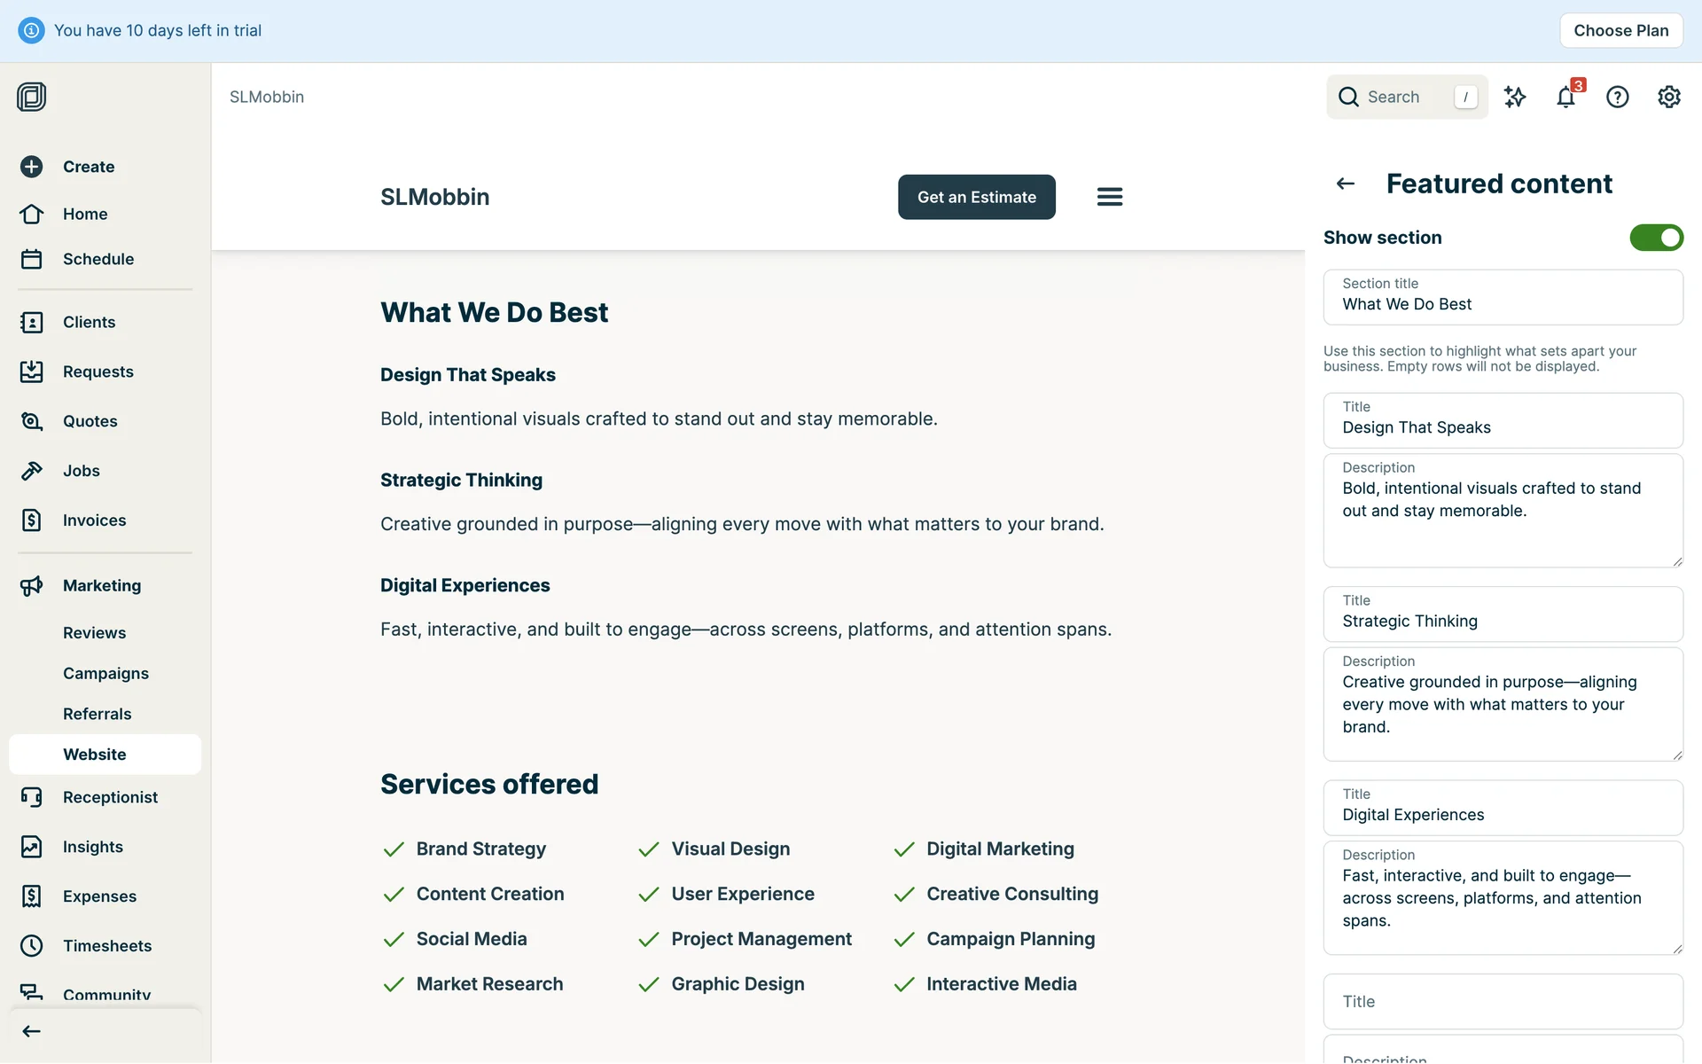Click back arrow beside Featured content
Viewport: 1702px width, 1064px height.
(1346, 184)
